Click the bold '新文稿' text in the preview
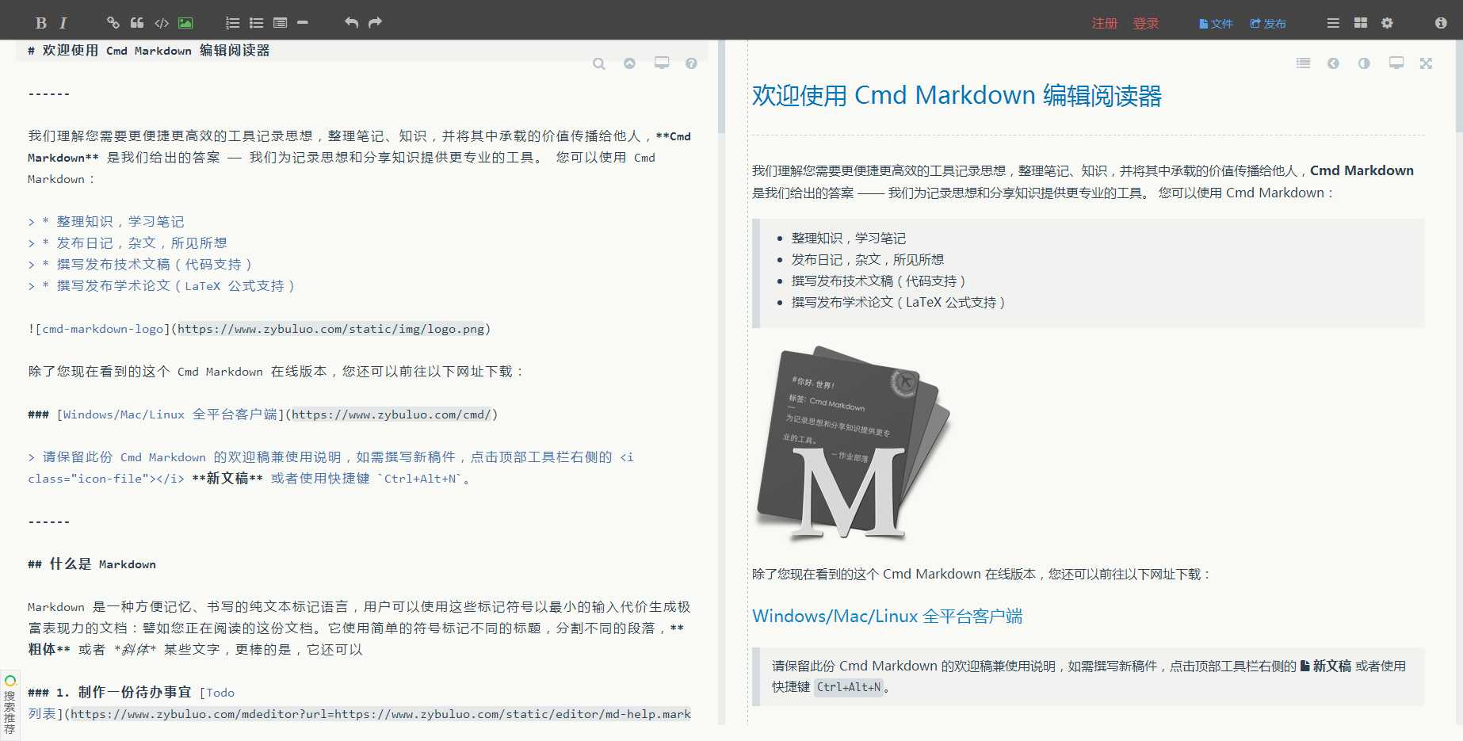The height and width of the screenshot is (741, 1463). coord(1331,667)
